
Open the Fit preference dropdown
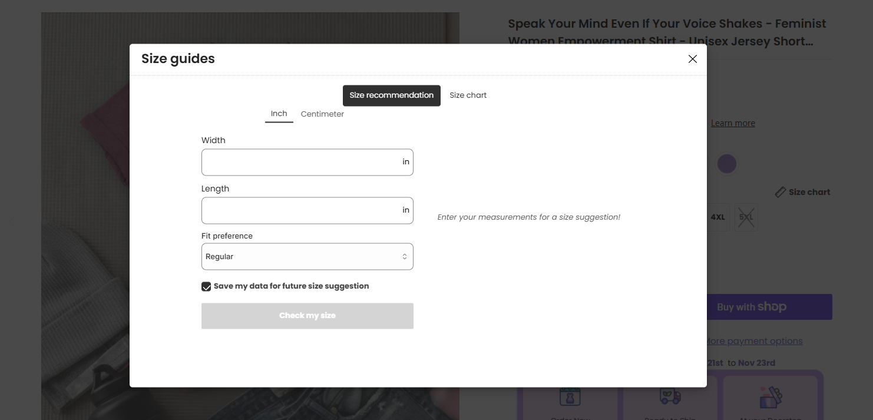pyautogui.click(x=307, y=257)
